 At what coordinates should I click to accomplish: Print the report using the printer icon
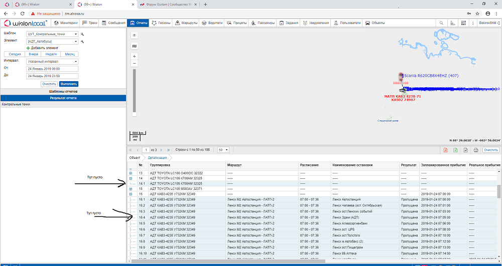click(475, 150)
